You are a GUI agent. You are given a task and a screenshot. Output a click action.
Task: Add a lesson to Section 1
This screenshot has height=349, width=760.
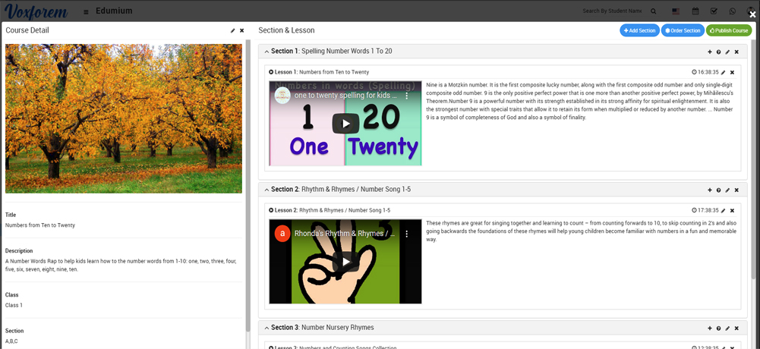coord(710,52)
